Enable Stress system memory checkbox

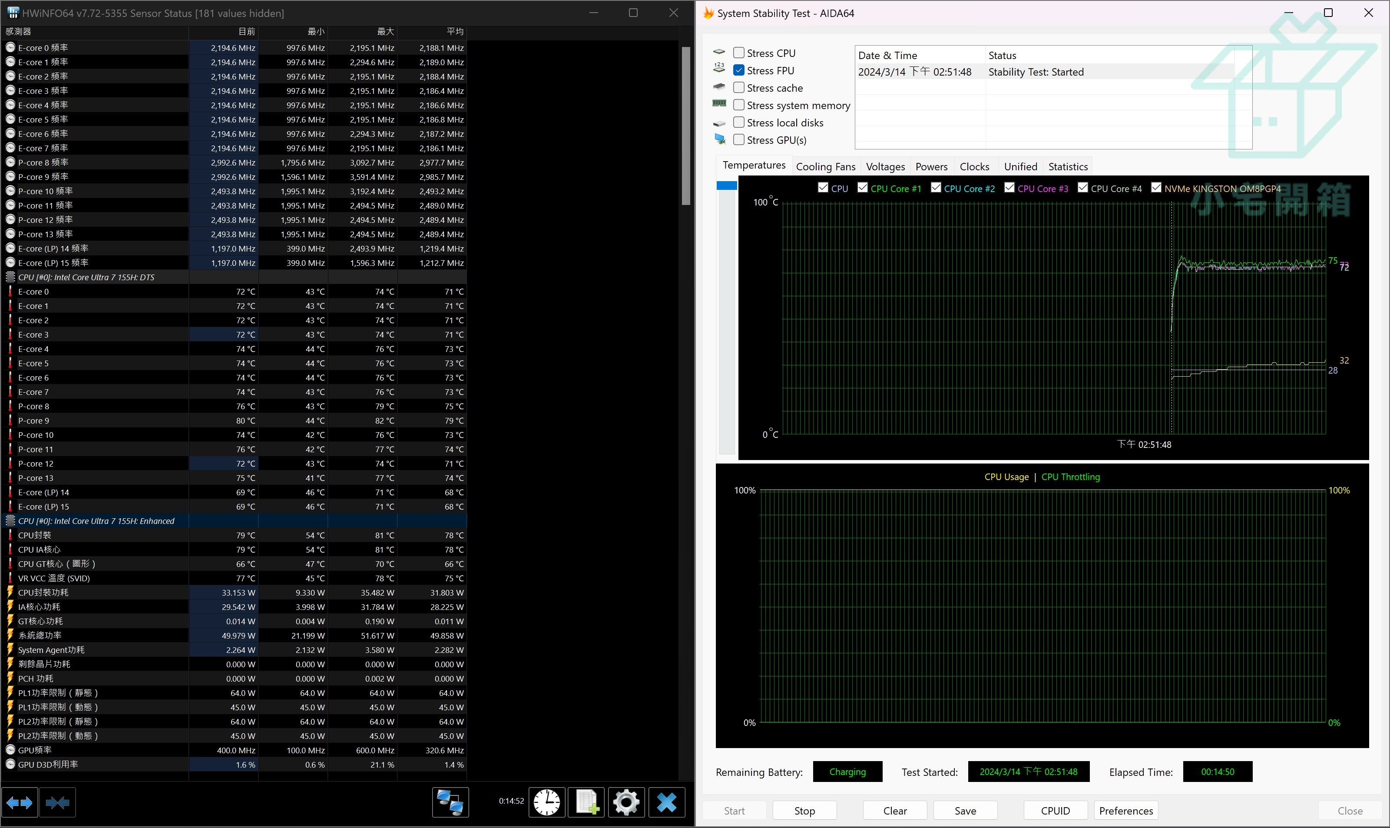click(x=738, y=104)
